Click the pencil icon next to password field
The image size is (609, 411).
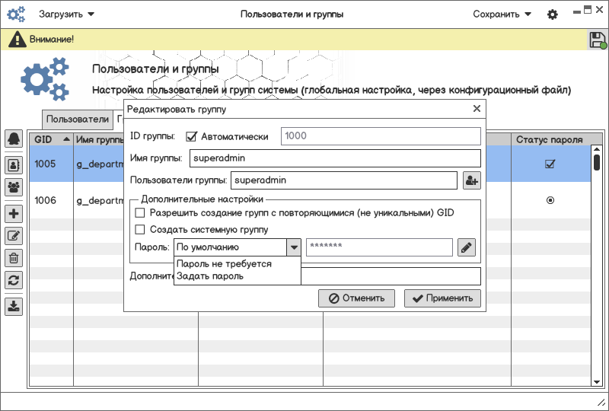467,247
